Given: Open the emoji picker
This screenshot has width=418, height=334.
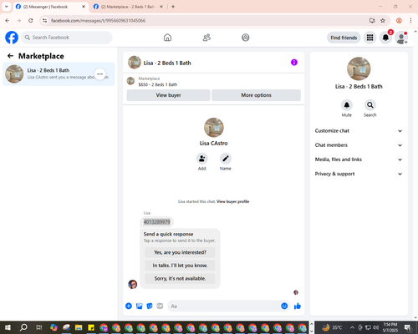Looking at the screenshot, I should click(284, 306).
